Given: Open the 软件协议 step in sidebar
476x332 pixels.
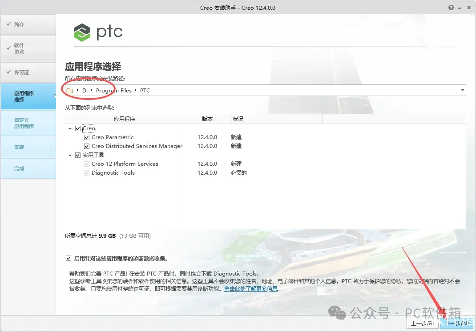Looking at the screenshot, I should point(28,48).
